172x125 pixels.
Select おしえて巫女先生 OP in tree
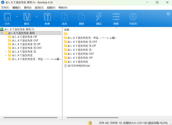point(24,37)
